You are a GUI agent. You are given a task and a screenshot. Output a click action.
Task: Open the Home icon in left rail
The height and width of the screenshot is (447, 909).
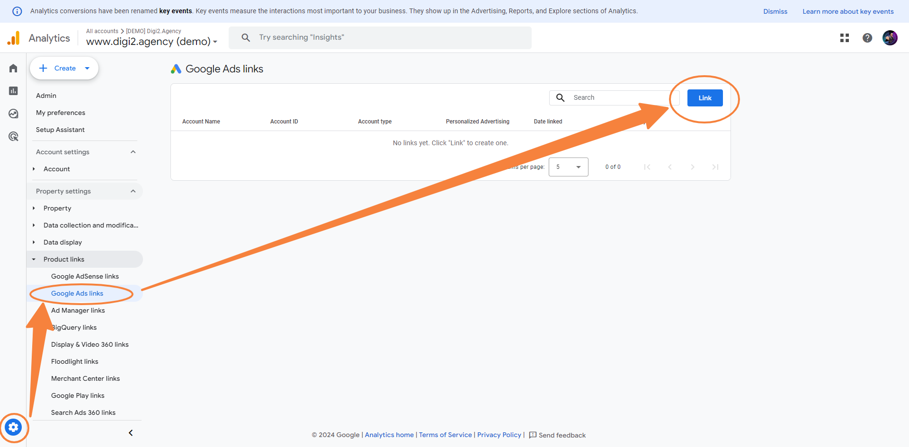coord(13,68)
